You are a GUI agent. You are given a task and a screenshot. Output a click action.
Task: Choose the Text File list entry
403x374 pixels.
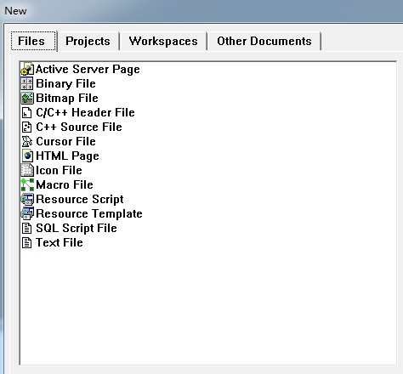(53, 242)
